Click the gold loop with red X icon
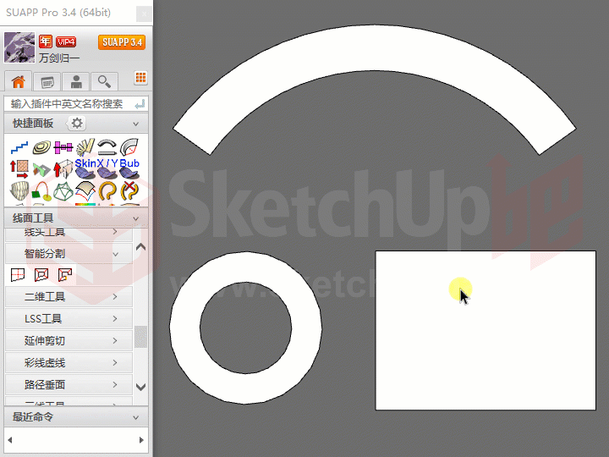Image resolution: width=609 pixels, height=457 pixels. (129, 190)
